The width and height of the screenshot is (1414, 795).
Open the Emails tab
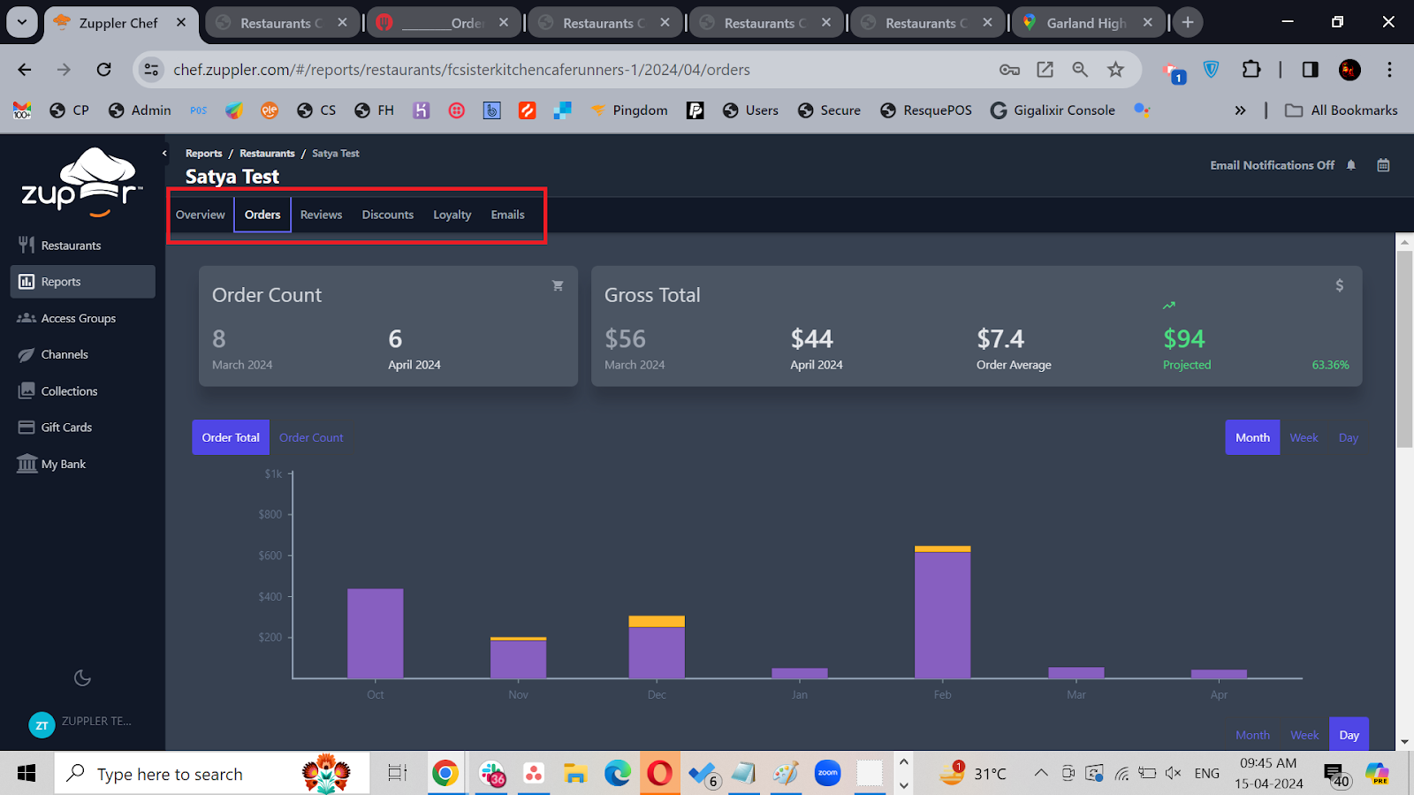click(507, 215)
